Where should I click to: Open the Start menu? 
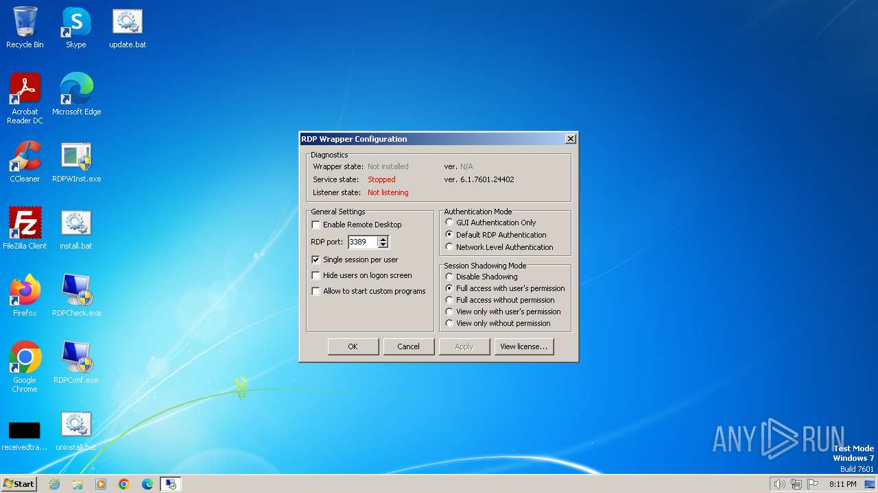[19, 484]
